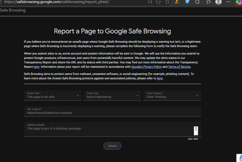The width and height of the screenshot is (242, 162).
Task: Click the Report a Page heading
Action: 112,31
